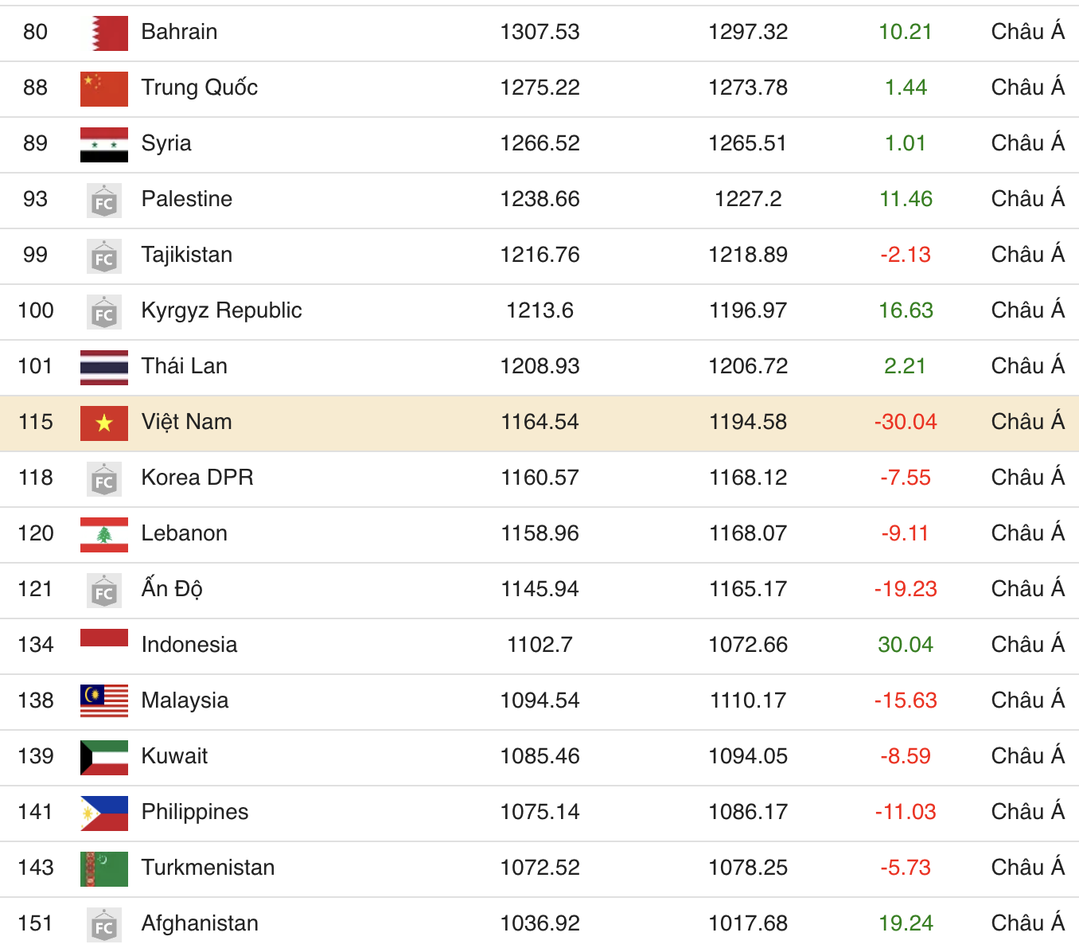Viewport: 1079px width, 952px height.
Task: Click Châu Á label in Bahrain row
Action: [1027, 32]
